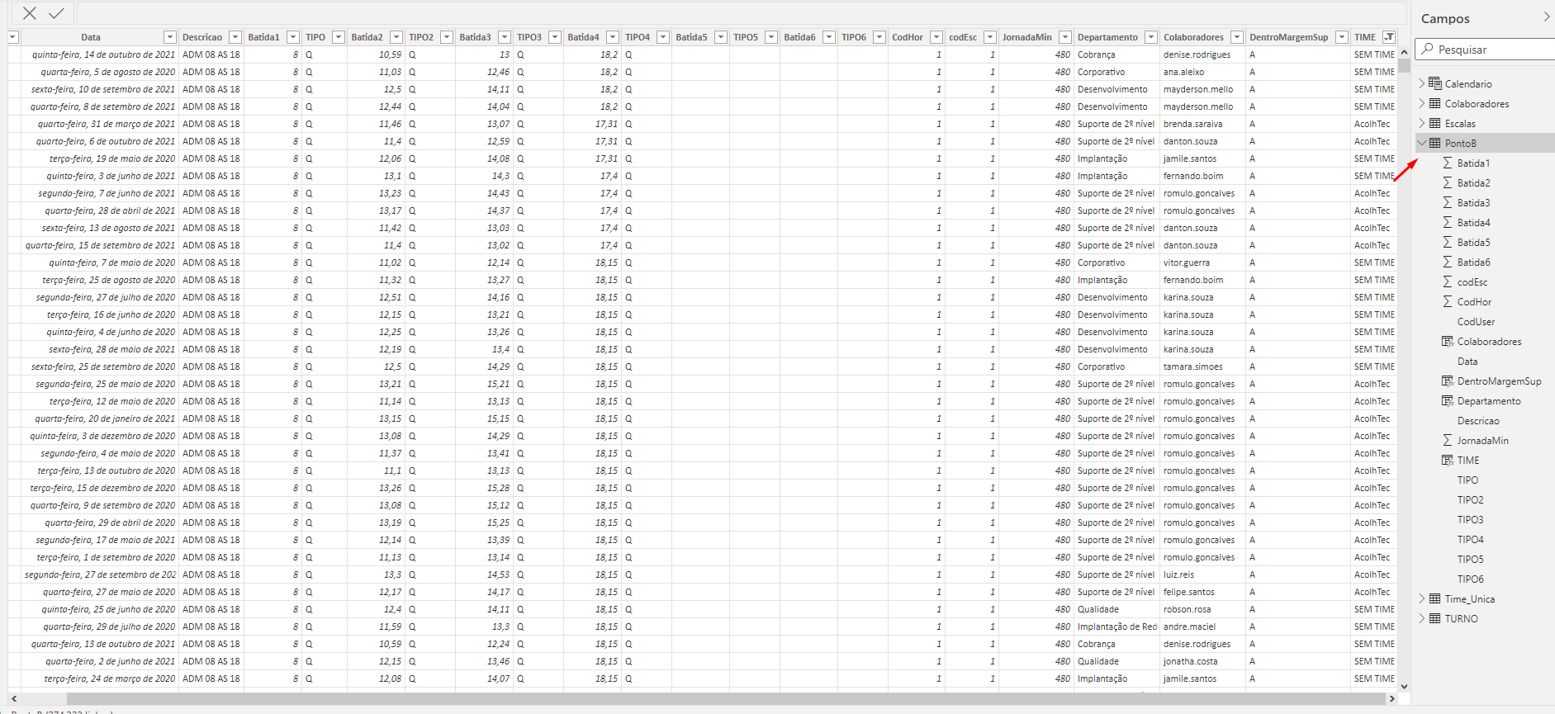Screen dimensions: 1555x714
Task: Commit the formula with the checkmark icon
Action: point(56,13)
